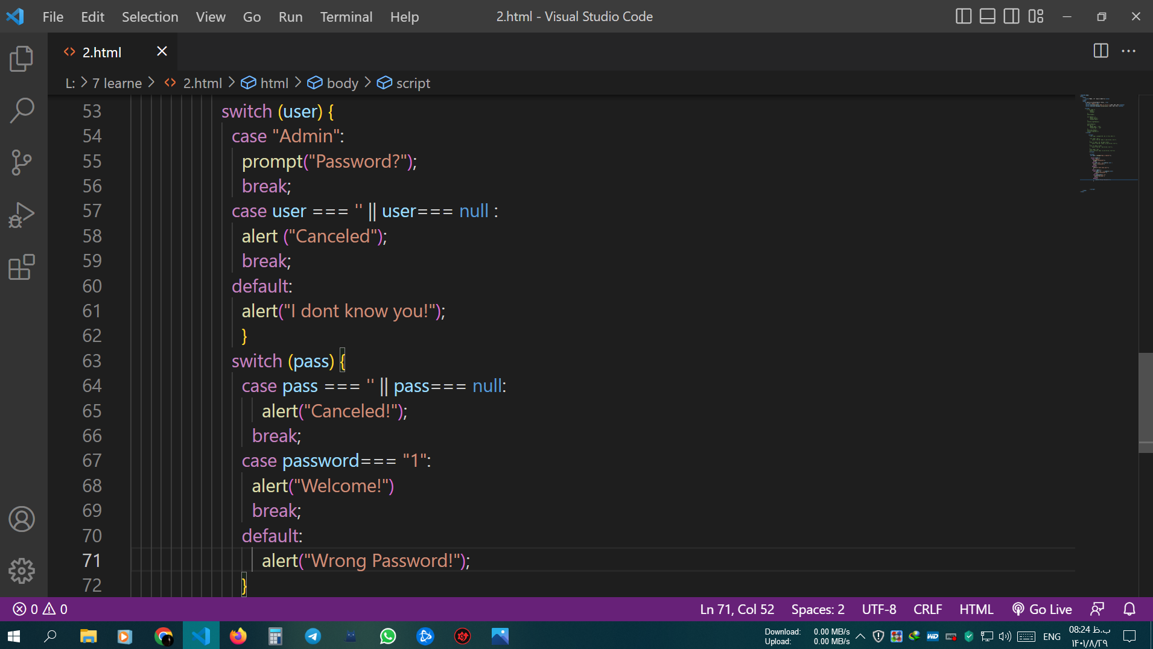This screenshot has height=649, width=1153.
Task: Open editor More Actions ellipsis
Action: pyautogui.click(x=1128, y=51)
